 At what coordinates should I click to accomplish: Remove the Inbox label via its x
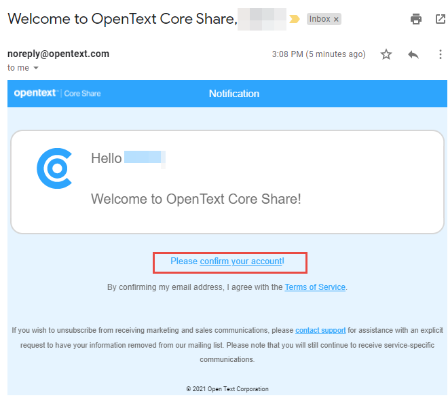click(336, 20)
